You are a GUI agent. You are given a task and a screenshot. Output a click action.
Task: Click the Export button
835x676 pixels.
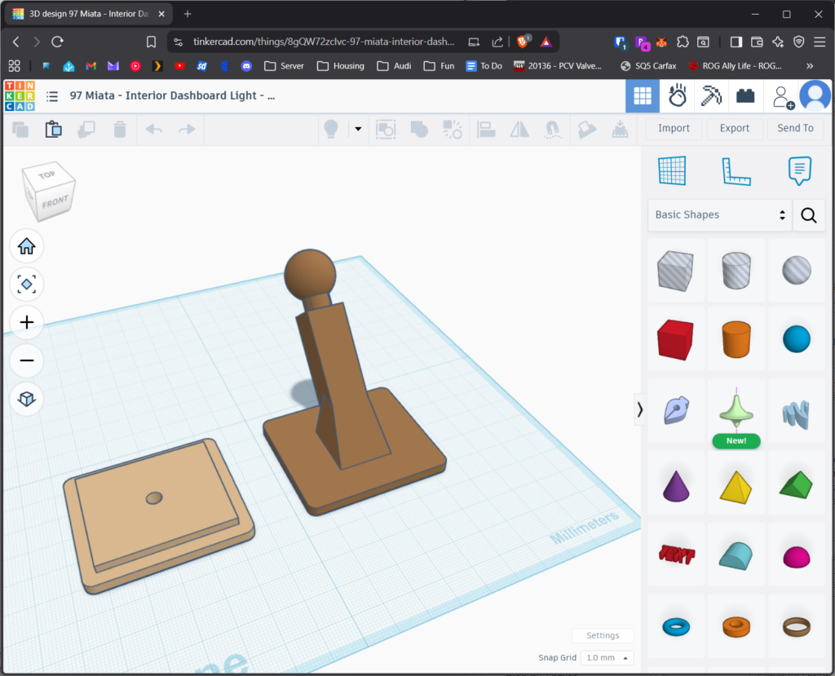coord(734,128)
